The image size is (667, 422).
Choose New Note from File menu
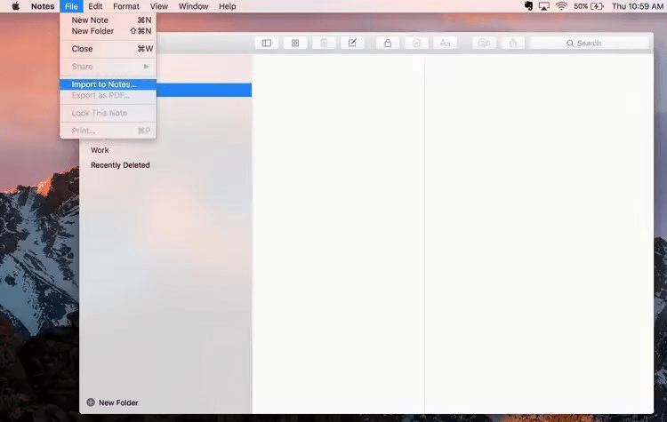pyautogui.click(x=108, y=20)
